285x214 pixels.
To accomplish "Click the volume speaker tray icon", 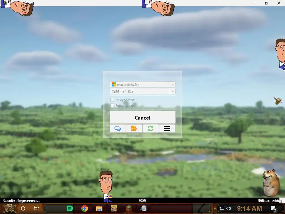I will tap(228, 208).
